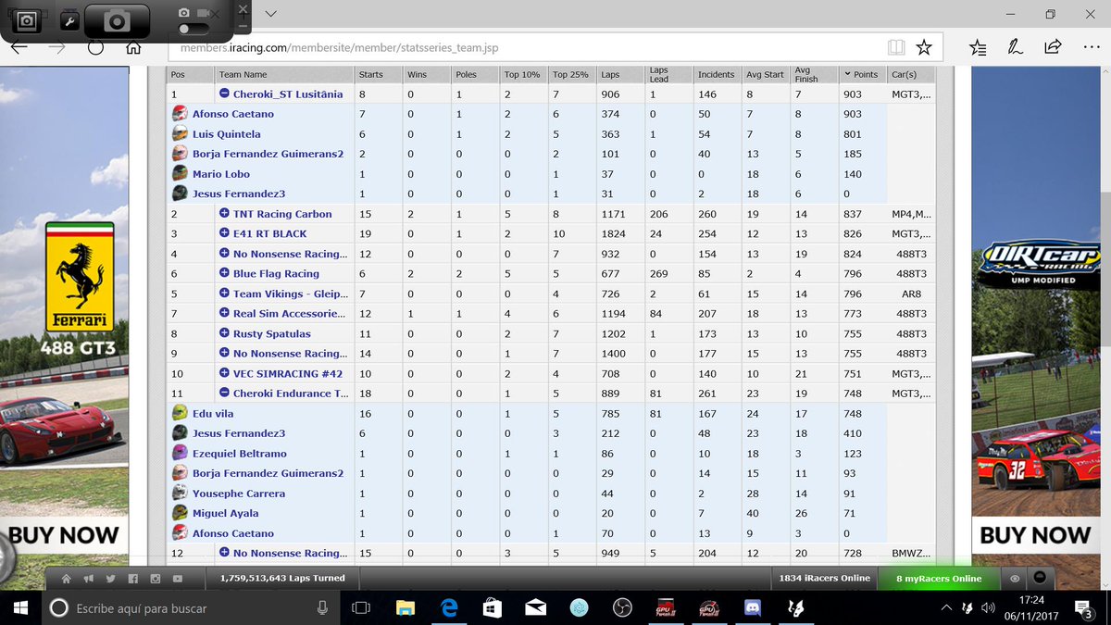Open Luis Quintela driver profile

pyautogui.click(x=227, y=134)
